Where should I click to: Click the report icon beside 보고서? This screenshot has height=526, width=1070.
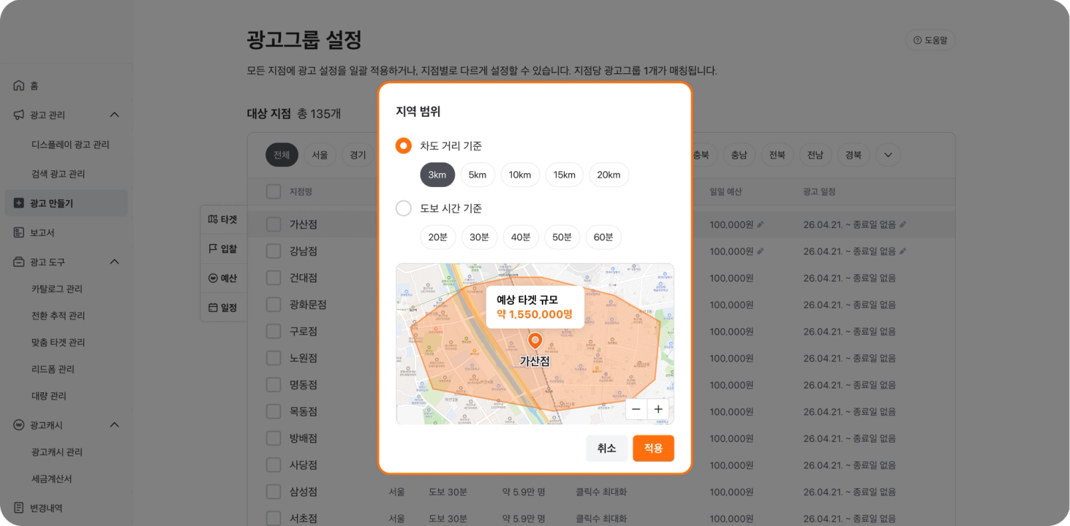coord(19,232)
